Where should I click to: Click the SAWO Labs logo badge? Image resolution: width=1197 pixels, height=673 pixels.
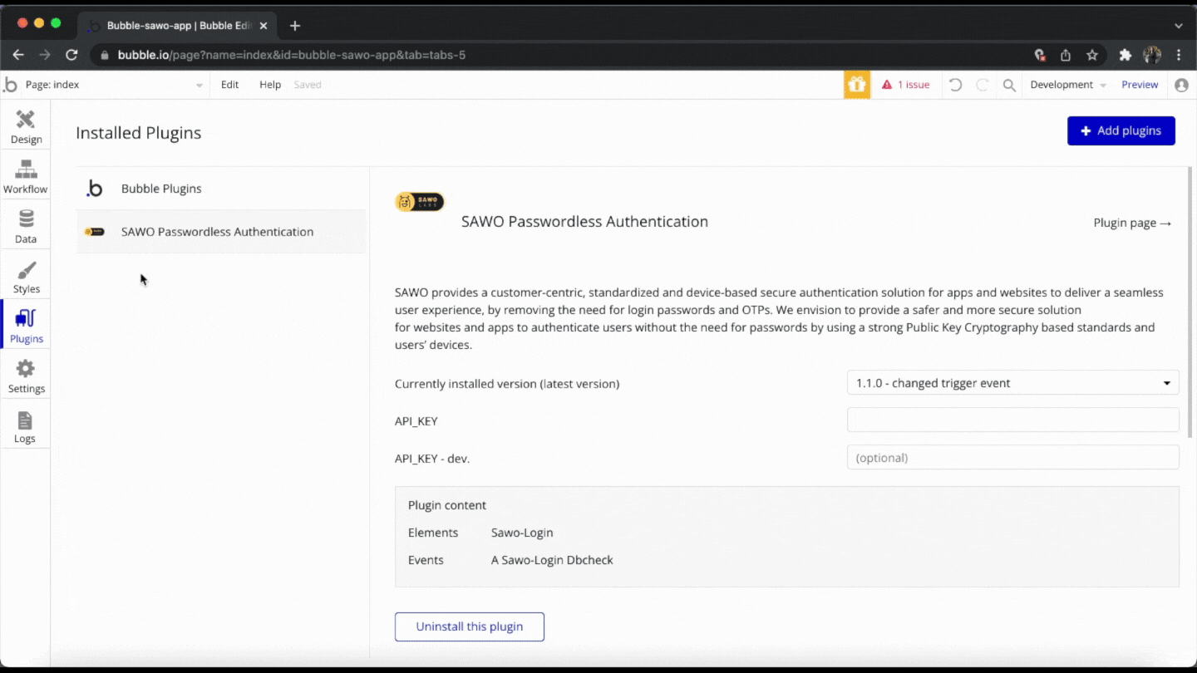click(420, 202)
